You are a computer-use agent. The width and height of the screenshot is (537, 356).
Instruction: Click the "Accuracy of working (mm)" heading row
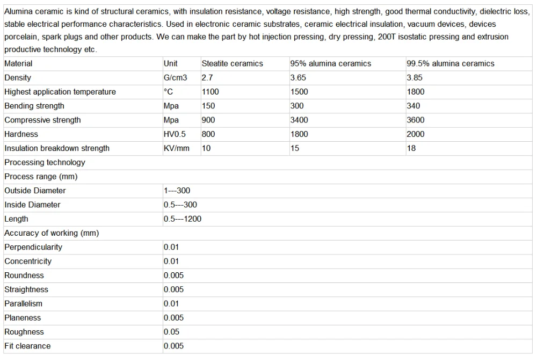52,233
